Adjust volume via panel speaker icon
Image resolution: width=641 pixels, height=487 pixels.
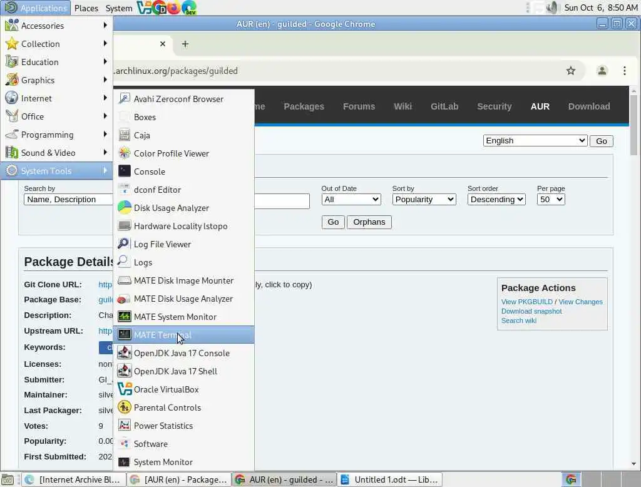tap(552, 8)
